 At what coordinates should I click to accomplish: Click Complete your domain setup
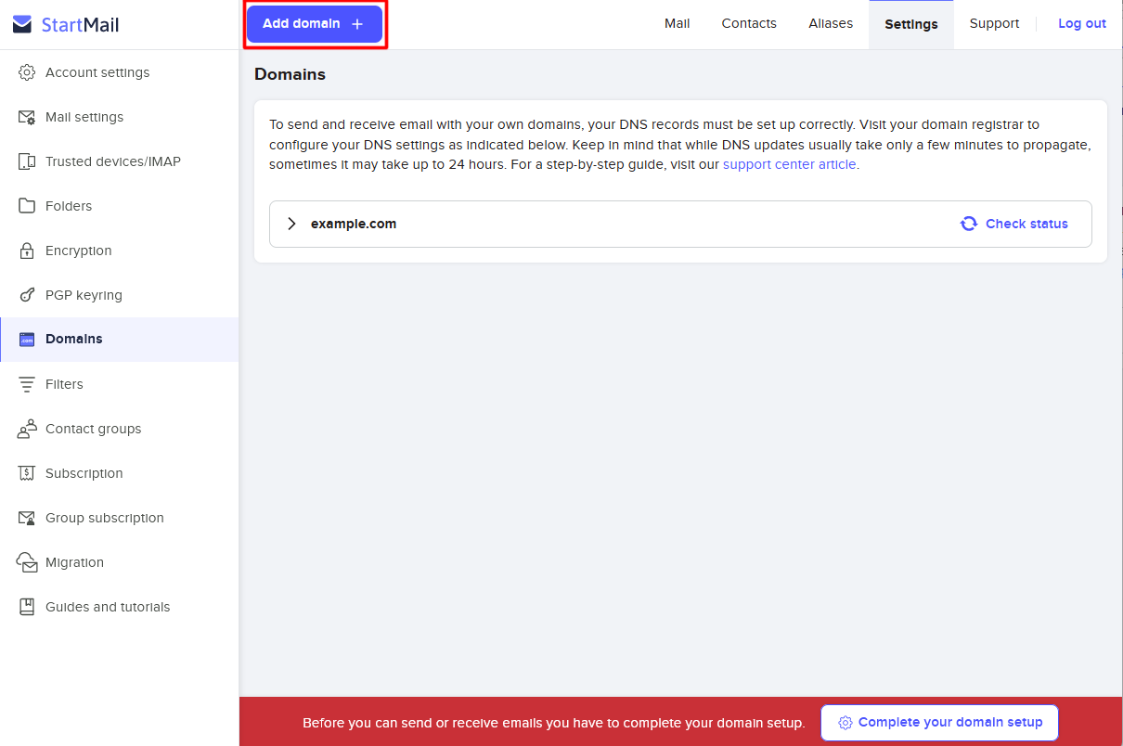coord(938,722)
